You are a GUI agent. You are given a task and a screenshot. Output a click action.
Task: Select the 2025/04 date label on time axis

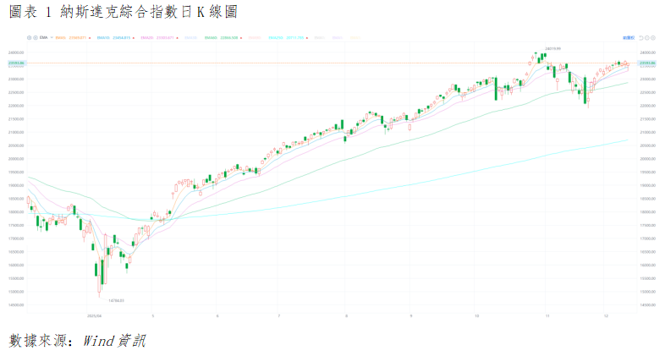pos(95,315)
